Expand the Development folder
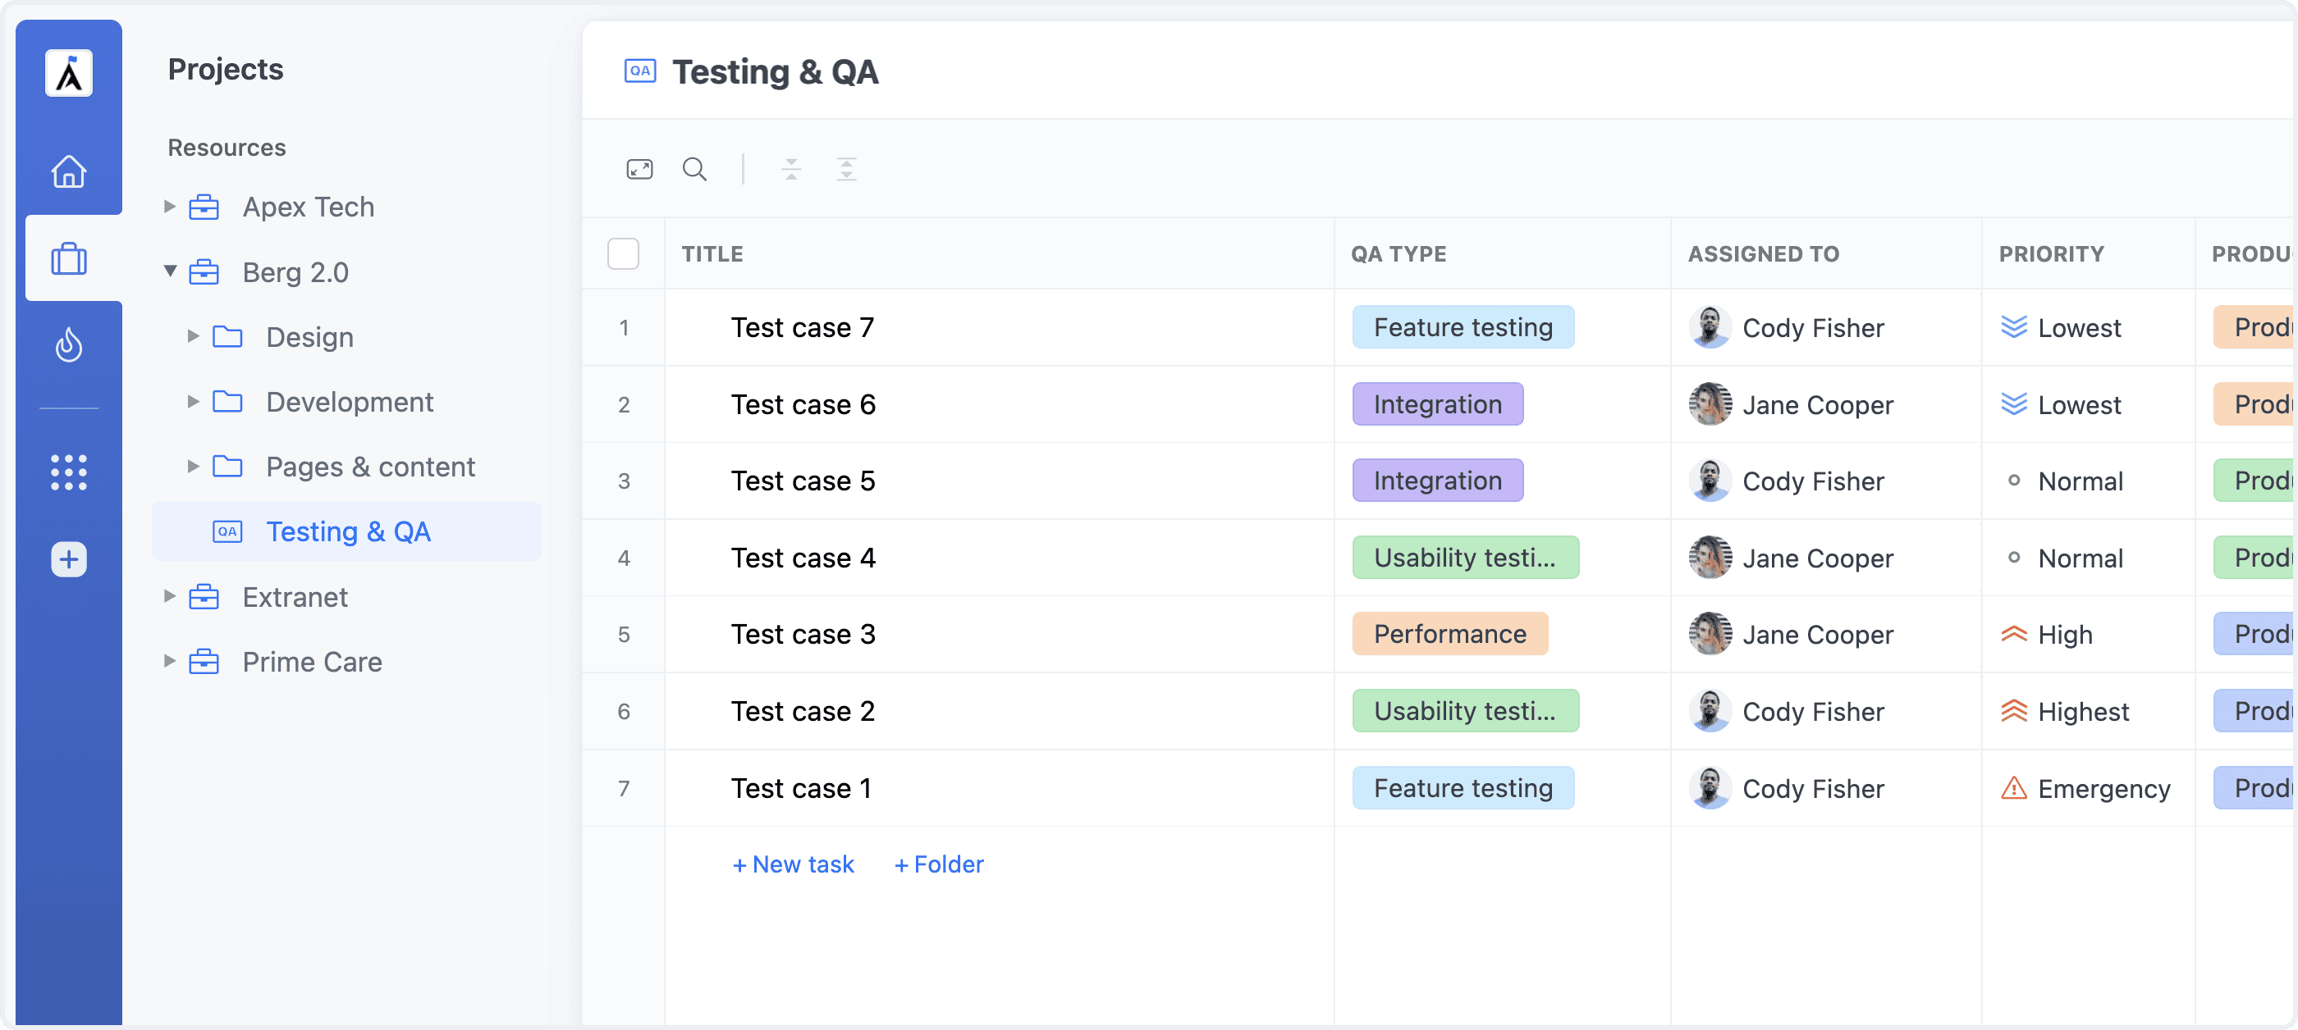This screenshot has width=2298, height=1030. point(193,402)
